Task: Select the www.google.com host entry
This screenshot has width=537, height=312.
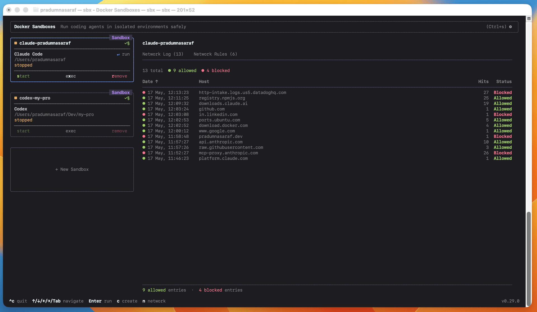Action: pyautogui.click(x=217, y=131)
